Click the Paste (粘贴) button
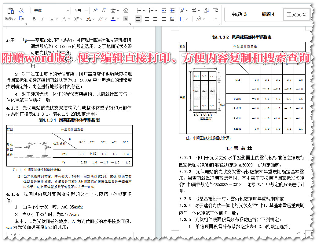This screenshot has height=245, width=319. click(x=9, y=19)
